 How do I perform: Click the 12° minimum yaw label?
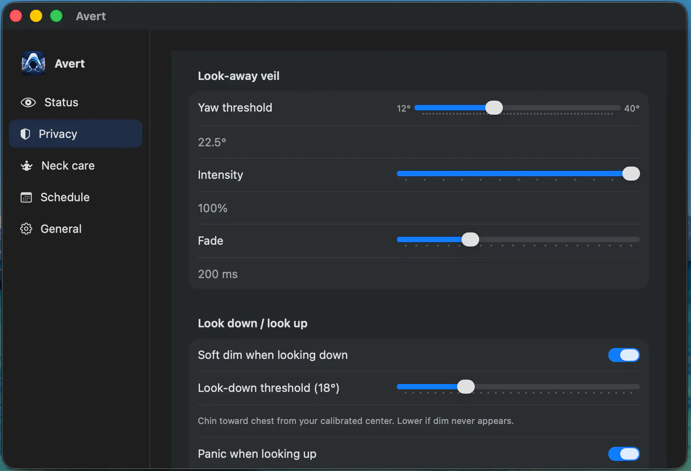coord(404,109)
